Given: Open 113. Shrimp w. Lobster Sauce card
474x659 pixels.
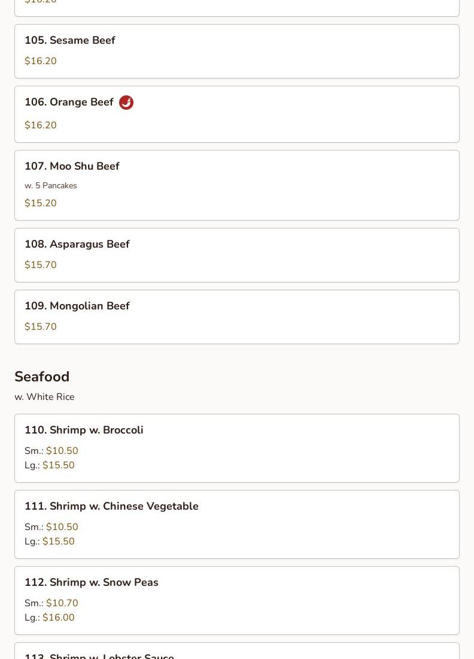Looking at the screenshot, I should (x=99, y=655).
